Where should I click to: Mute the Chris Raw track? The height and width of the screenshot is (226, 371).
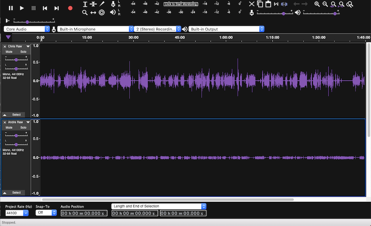point(9,52)
